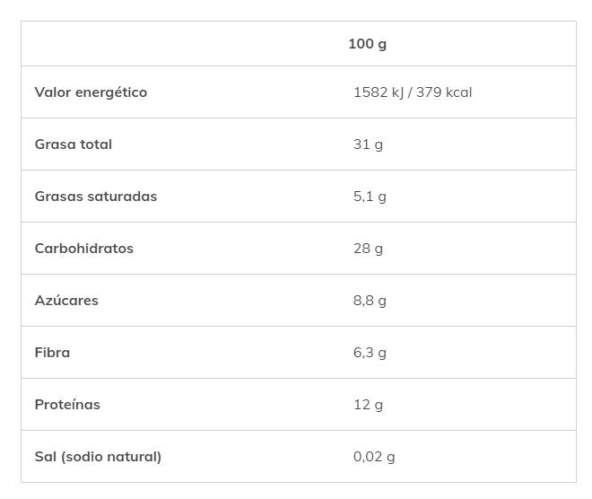Select the Carbohidratos label

click(x=84, y=249)
